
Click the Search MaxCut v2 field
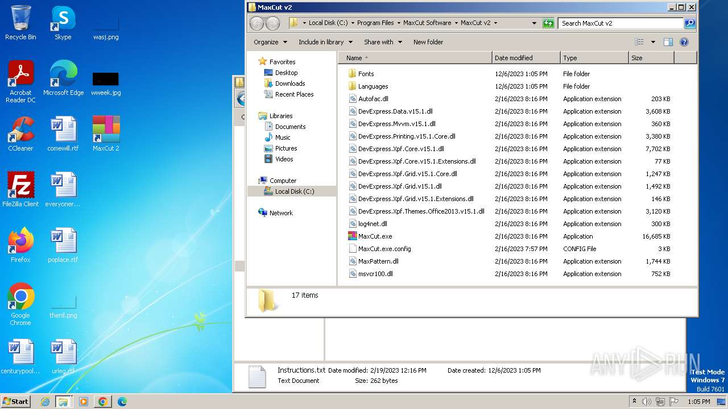click(x=621, y=23)
